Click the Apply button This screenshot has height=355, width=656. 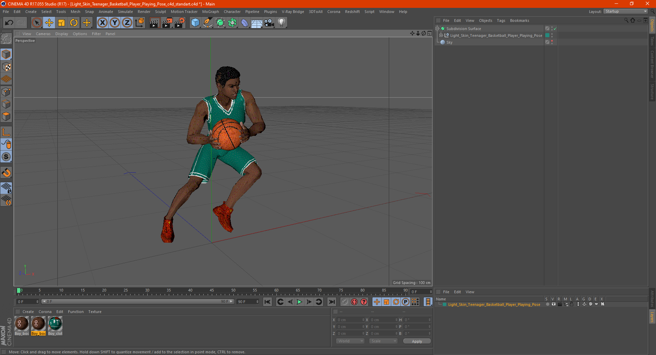(x=416, y=341)
